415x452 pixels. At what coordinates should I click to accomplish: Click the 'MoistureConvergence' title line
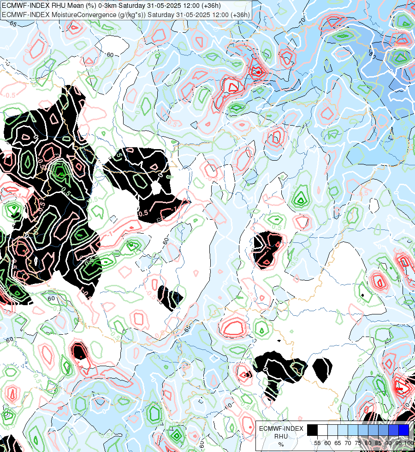[x=125, y=15]
